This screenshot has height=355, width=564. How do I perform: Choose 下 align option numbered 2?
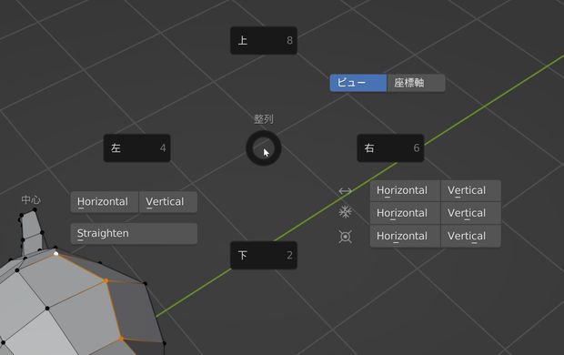click(x=264, y=255)
